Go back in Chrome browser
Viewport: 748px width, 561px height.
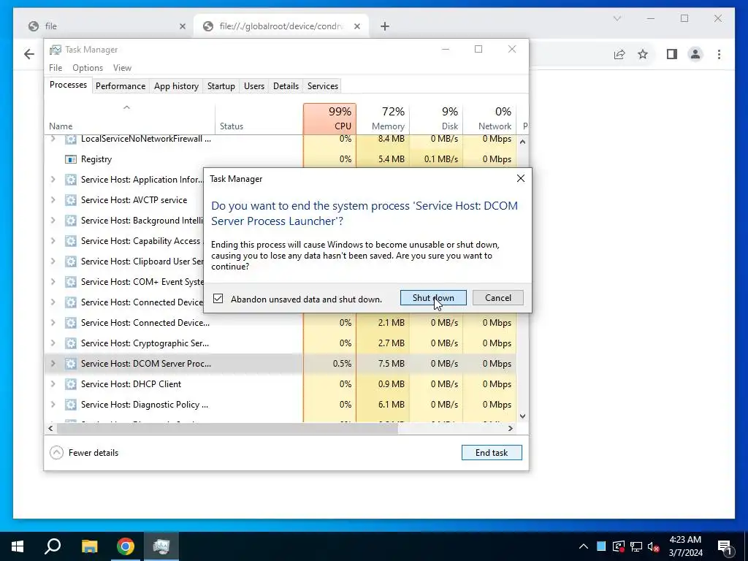coord(29,54)
